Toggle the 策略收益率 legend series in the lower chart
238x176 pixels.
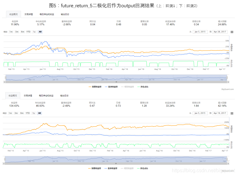[x=94, y=168]
